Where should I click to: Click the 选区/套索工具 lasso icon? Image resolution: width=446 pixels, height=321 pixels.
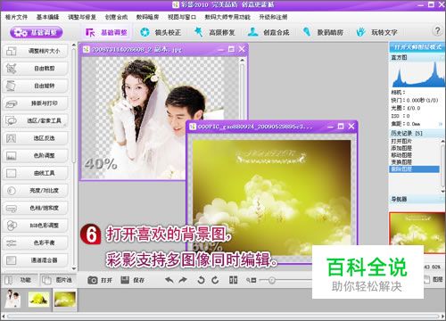pos(12,120)
